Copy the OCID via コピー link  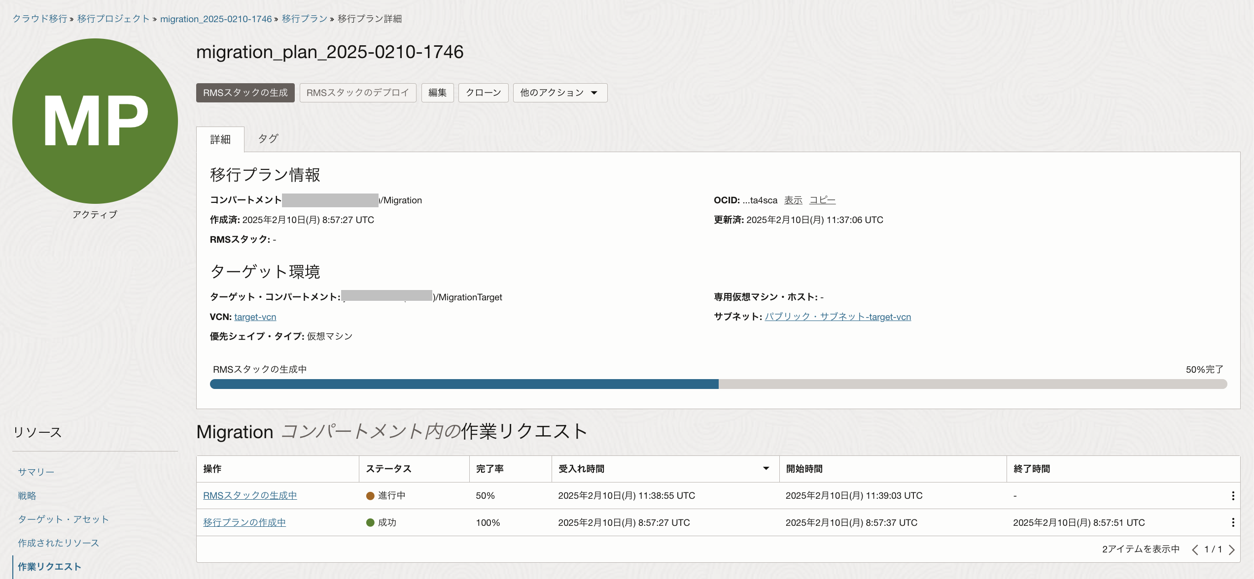point(822,200)
